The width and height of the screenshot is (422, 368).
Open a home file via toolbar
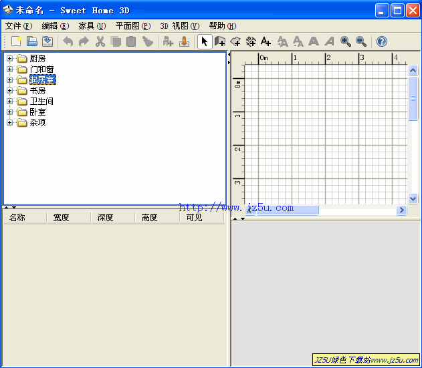(x=32, y=41)
